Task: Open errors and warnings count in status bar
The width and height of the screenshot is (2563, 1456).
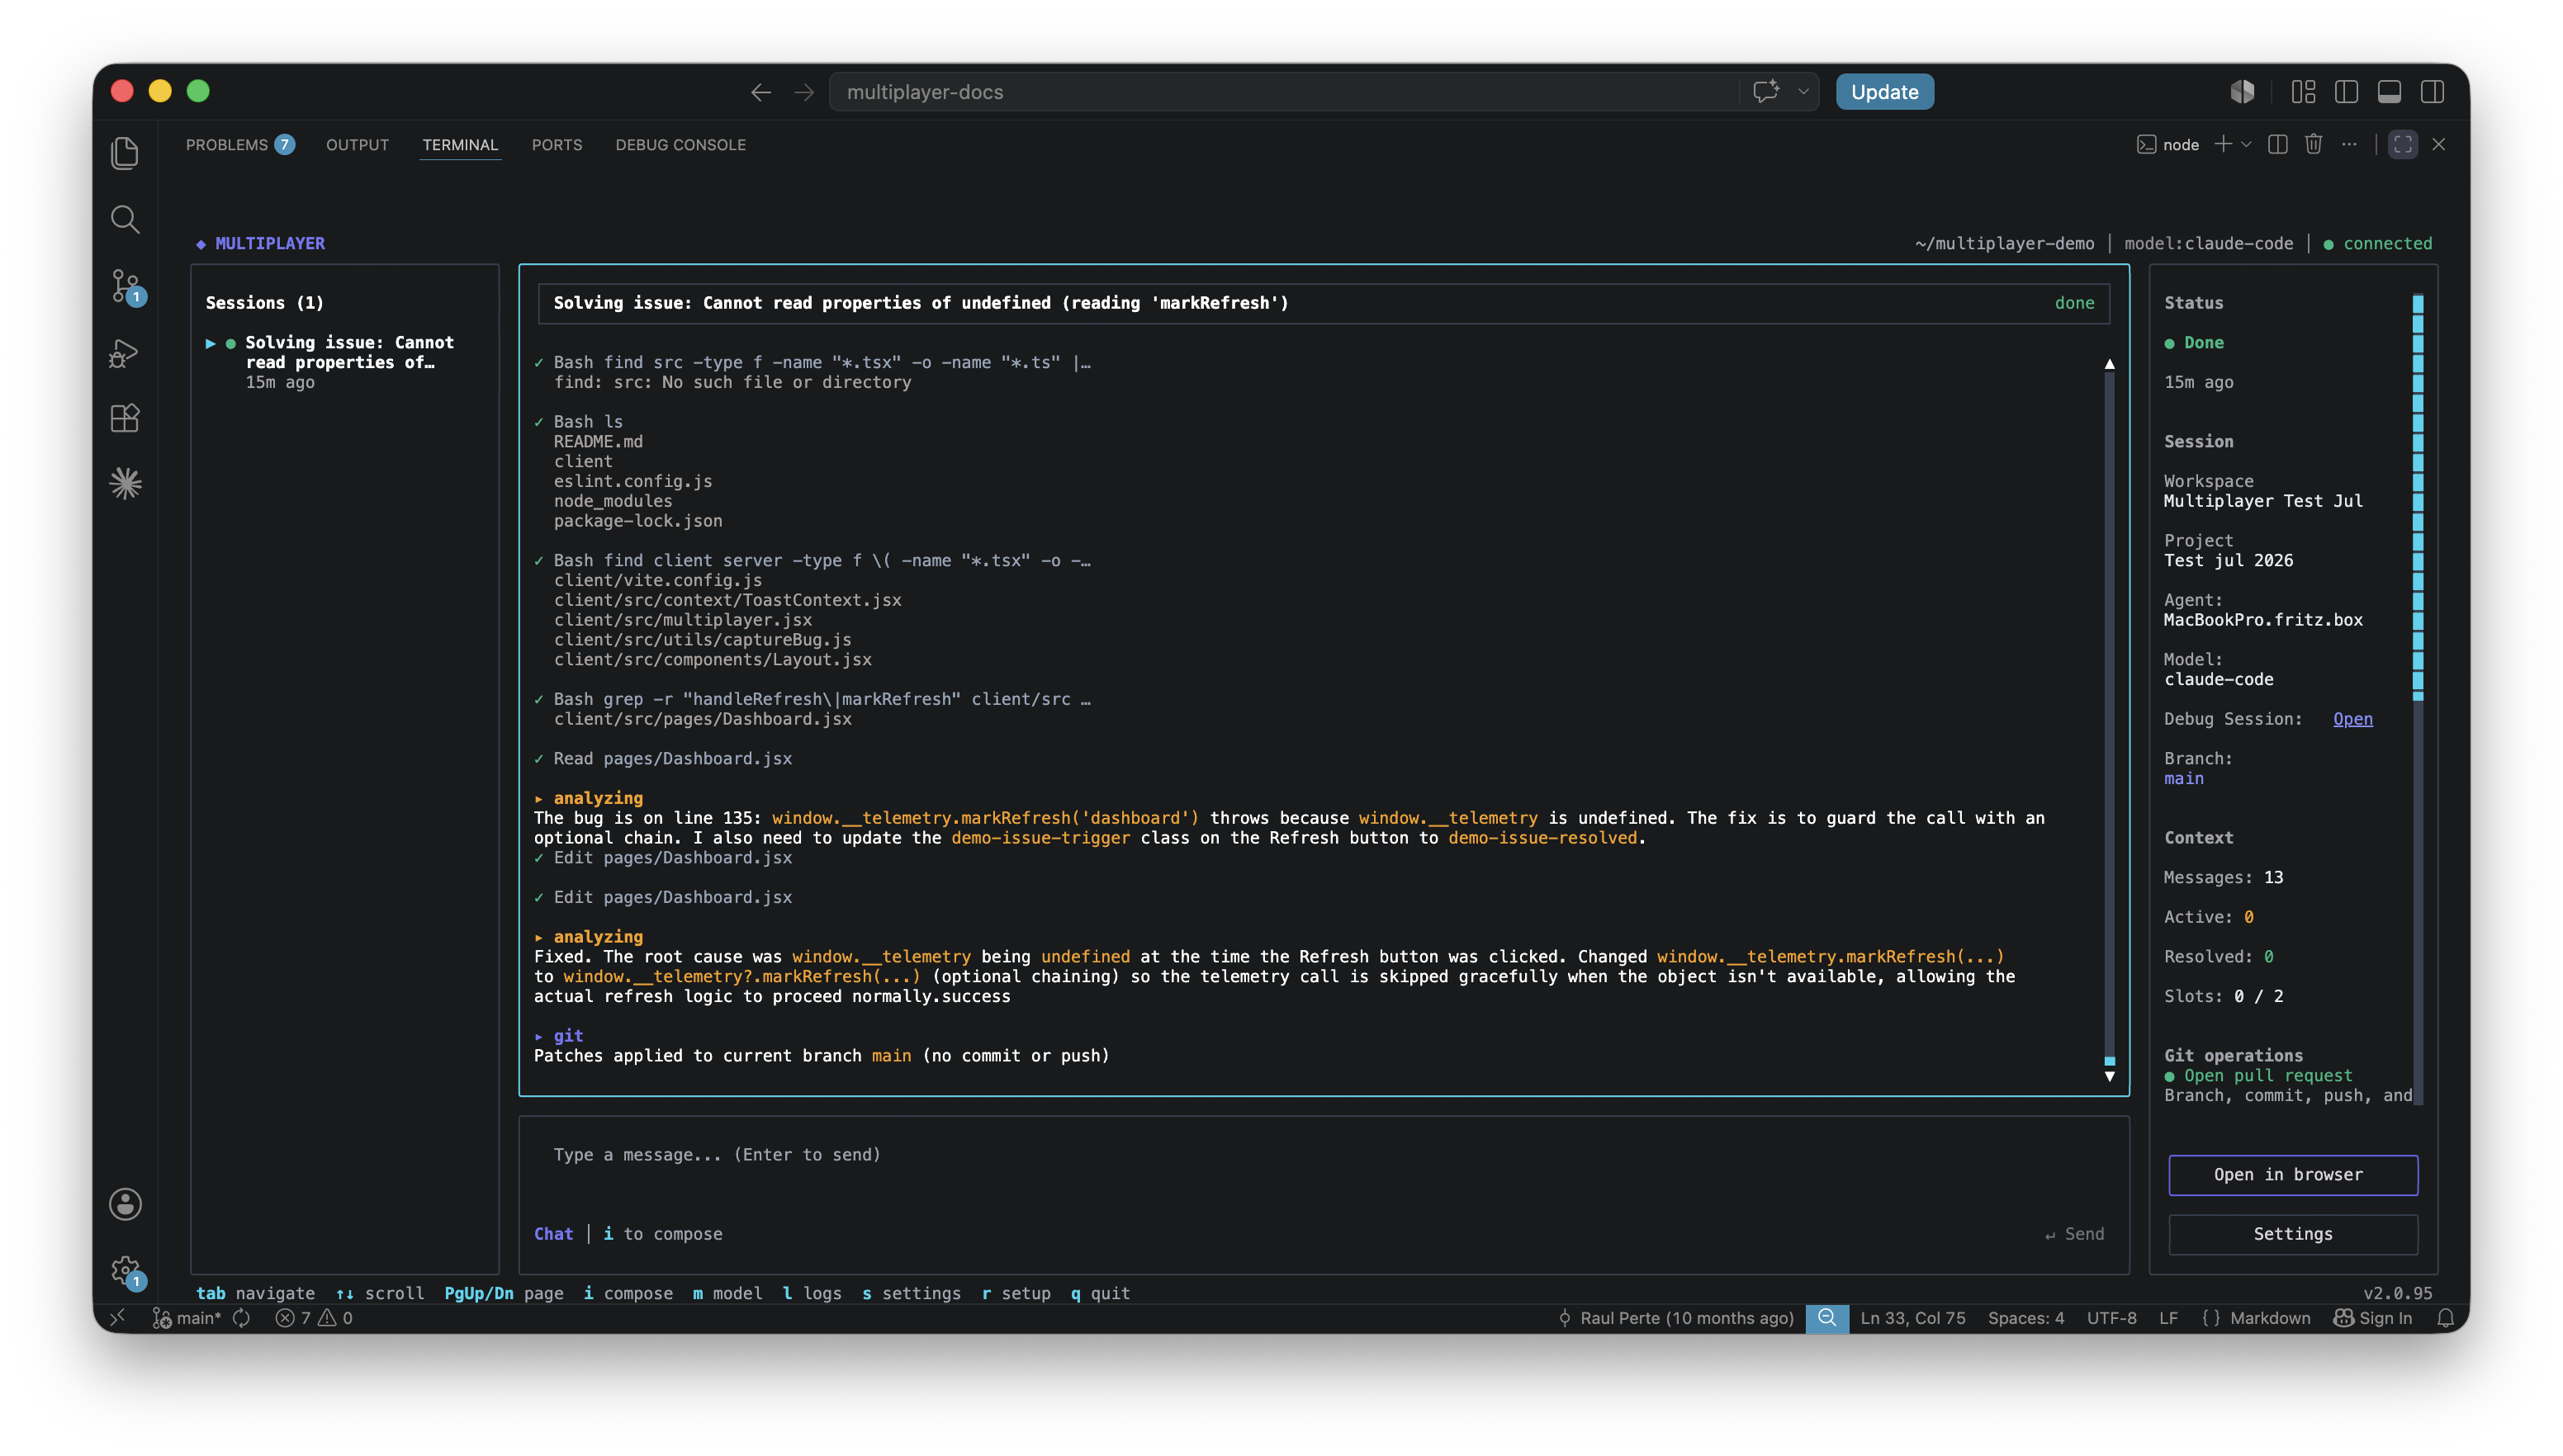Action: pyautogui.click(x=314, y=1318)
